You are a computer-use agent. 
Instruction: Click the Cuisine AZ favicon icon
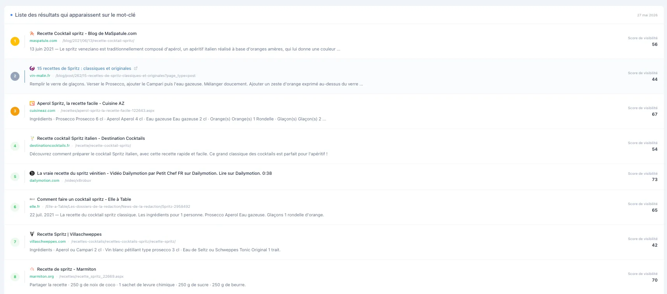(32, 103)
